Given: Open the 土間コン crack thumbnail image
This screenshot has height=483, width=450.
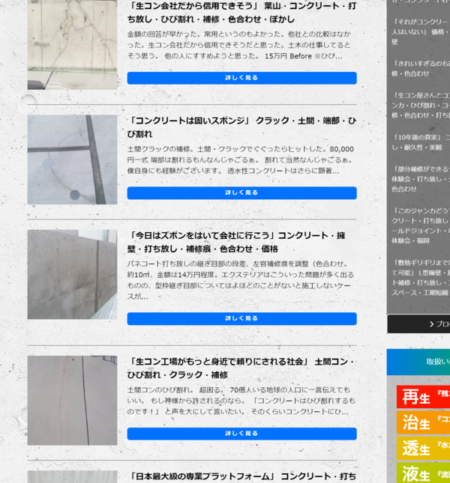Looking at the screenshot, I should point(72,401).
